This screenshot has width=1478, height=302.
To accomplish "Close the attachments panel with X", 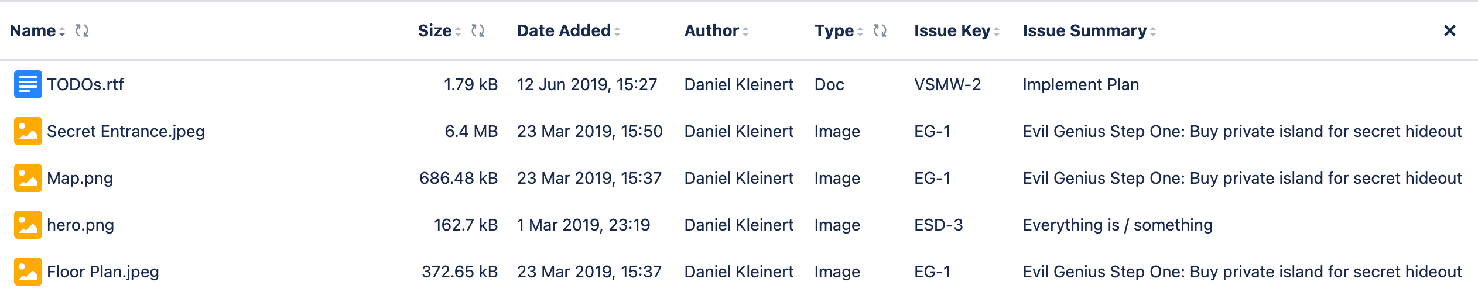I will pyautogui.click(x=1449, y=30).
